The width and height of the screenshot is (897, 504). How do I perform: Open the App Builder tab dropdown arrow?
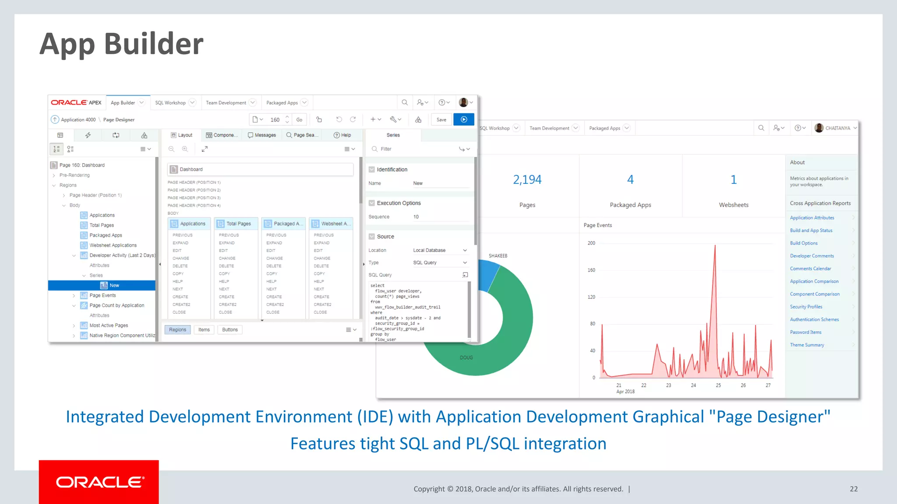tap(141, 102)
